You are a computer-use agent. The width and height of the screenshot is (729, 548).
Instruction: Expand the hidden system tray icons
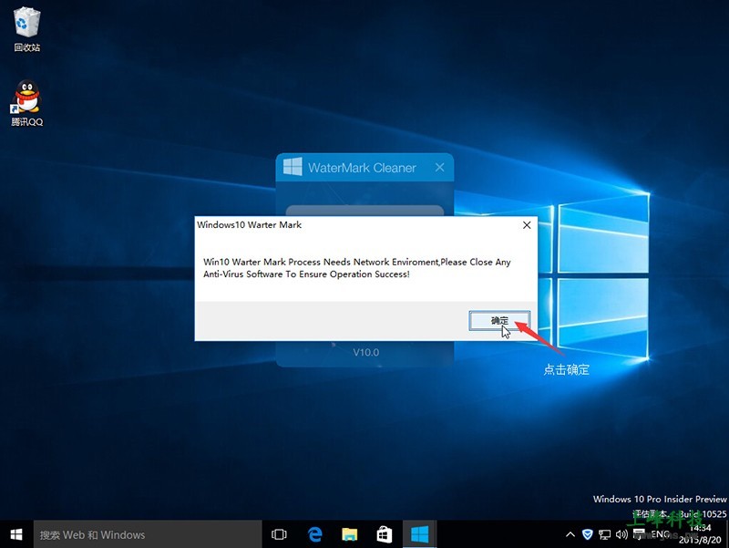coord(570,534)
